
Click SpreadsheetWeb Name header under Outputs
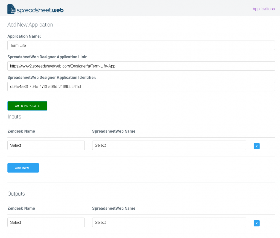click(x=113, y=208)
